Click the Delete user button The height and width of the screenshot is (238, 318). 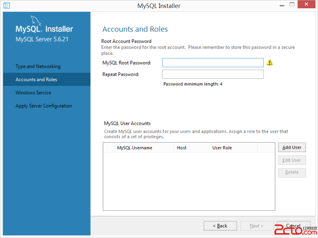click(292, 172)
